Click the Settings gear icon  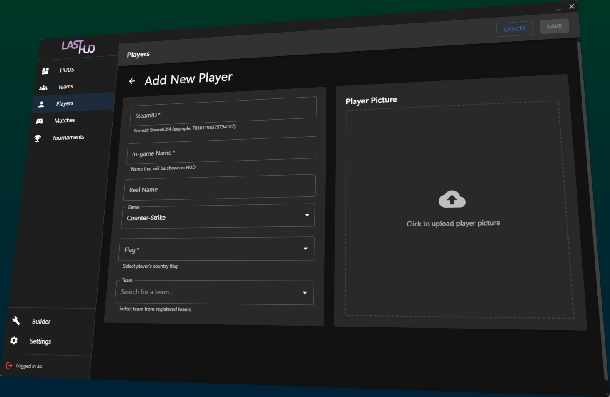pos(14,341)
